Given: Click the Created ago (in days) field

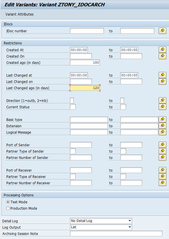Looking at the screenshot, I should (x=85, y=63).
